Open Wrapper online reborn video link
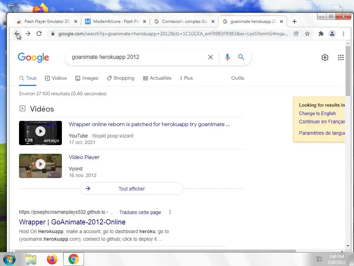354x266 pixels. coord(149,124)
